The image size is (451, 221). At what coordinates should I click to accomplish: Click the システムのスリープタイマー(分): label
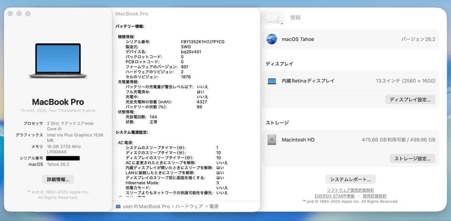156,148
